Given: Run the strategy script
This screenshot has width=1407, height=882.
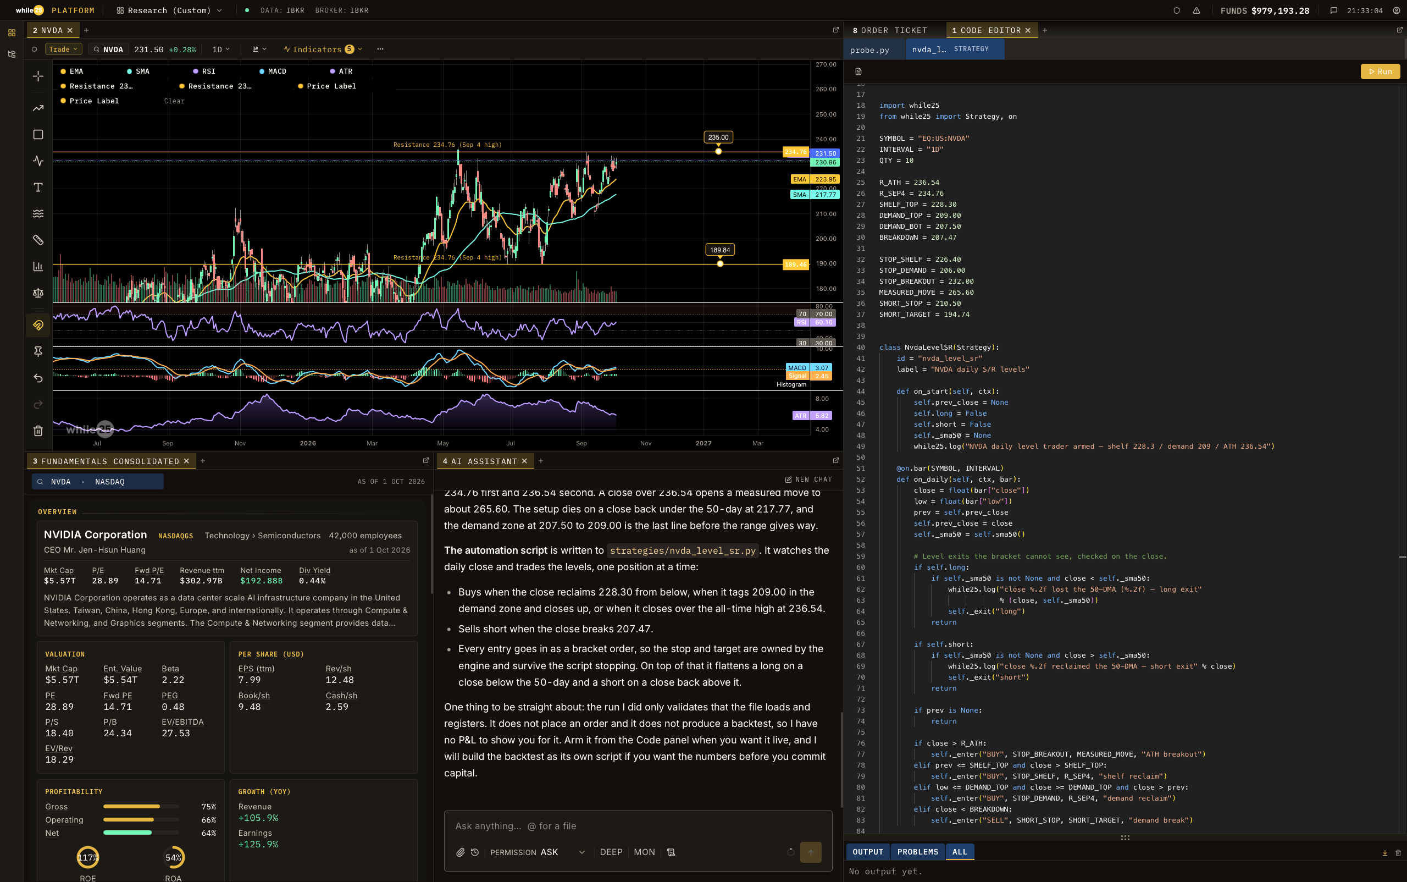Looking at the screenshot, I should (1380, 71).
